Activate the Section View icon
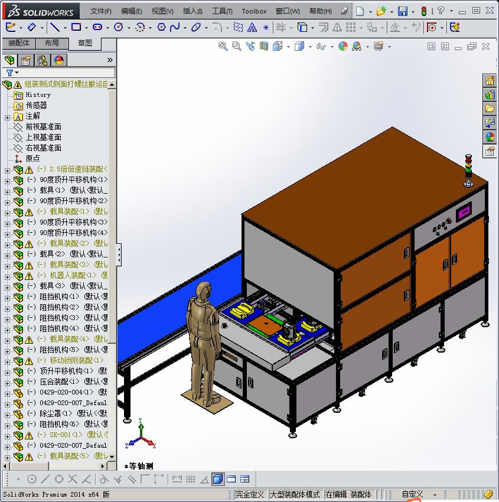 (x=264, y=47)
